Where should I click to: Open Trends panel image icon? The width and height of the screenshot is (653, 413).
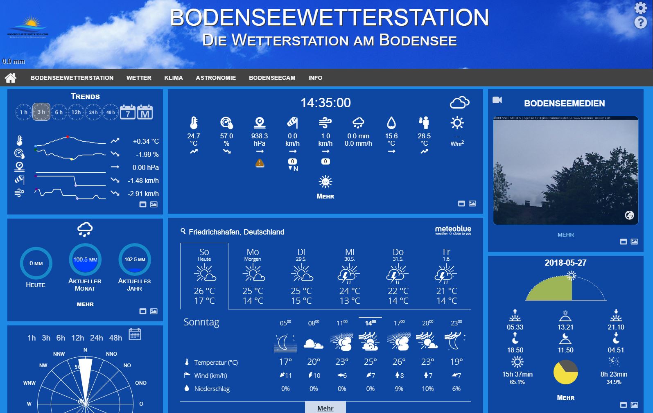point(154,204)
